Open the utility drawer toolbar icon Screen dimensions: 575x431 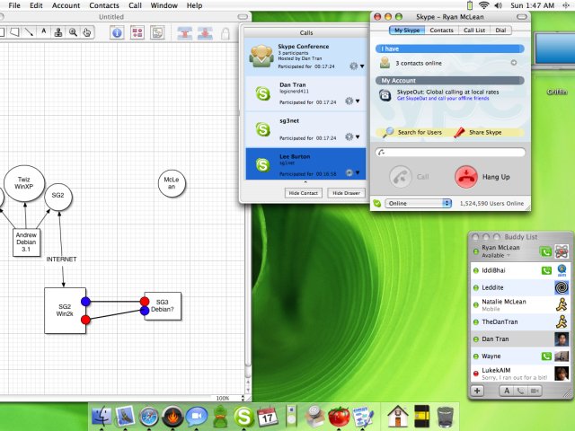pyautogui.click(x=157, y=33)
